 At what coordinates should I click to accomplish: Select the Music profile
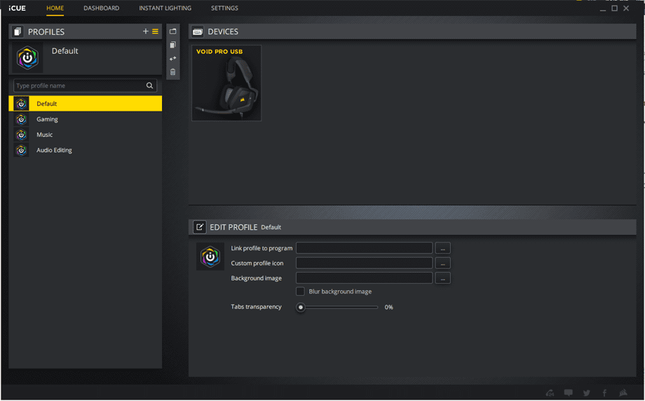pos(85,135)
